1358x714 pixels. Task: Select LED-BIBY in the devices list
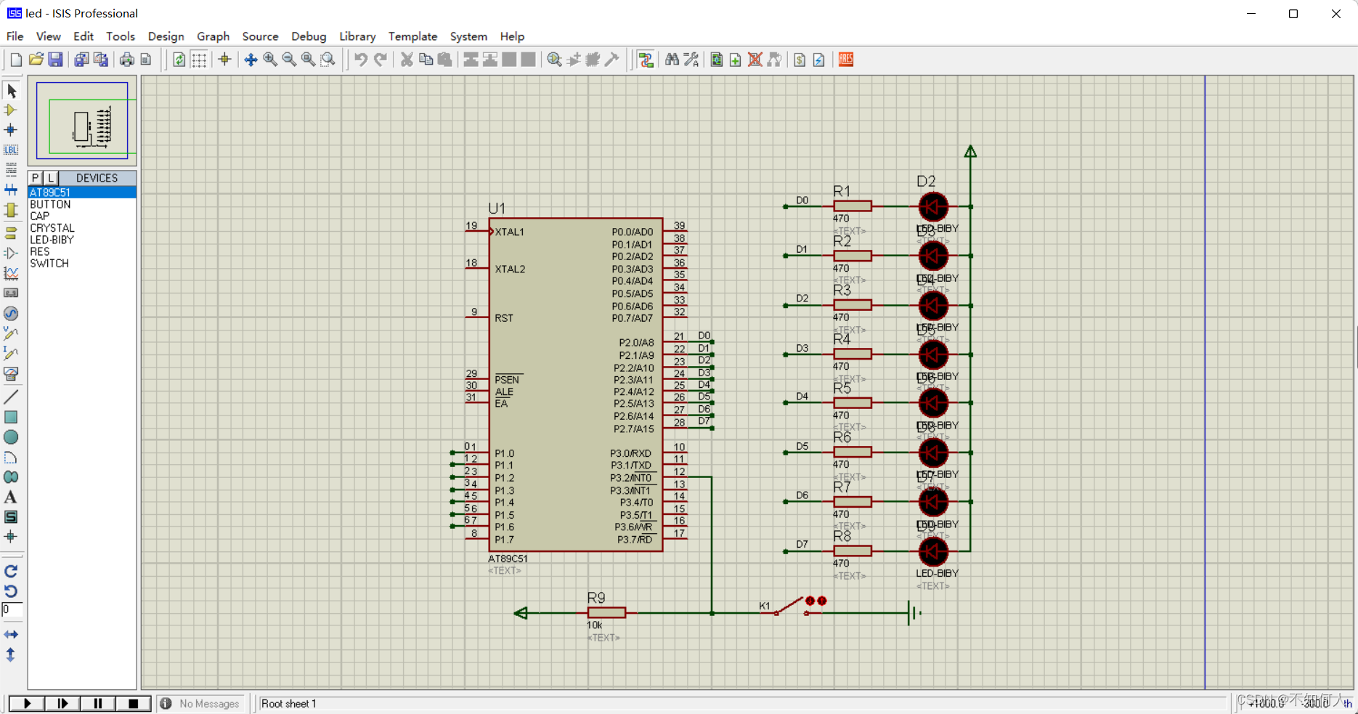(82, 240)
